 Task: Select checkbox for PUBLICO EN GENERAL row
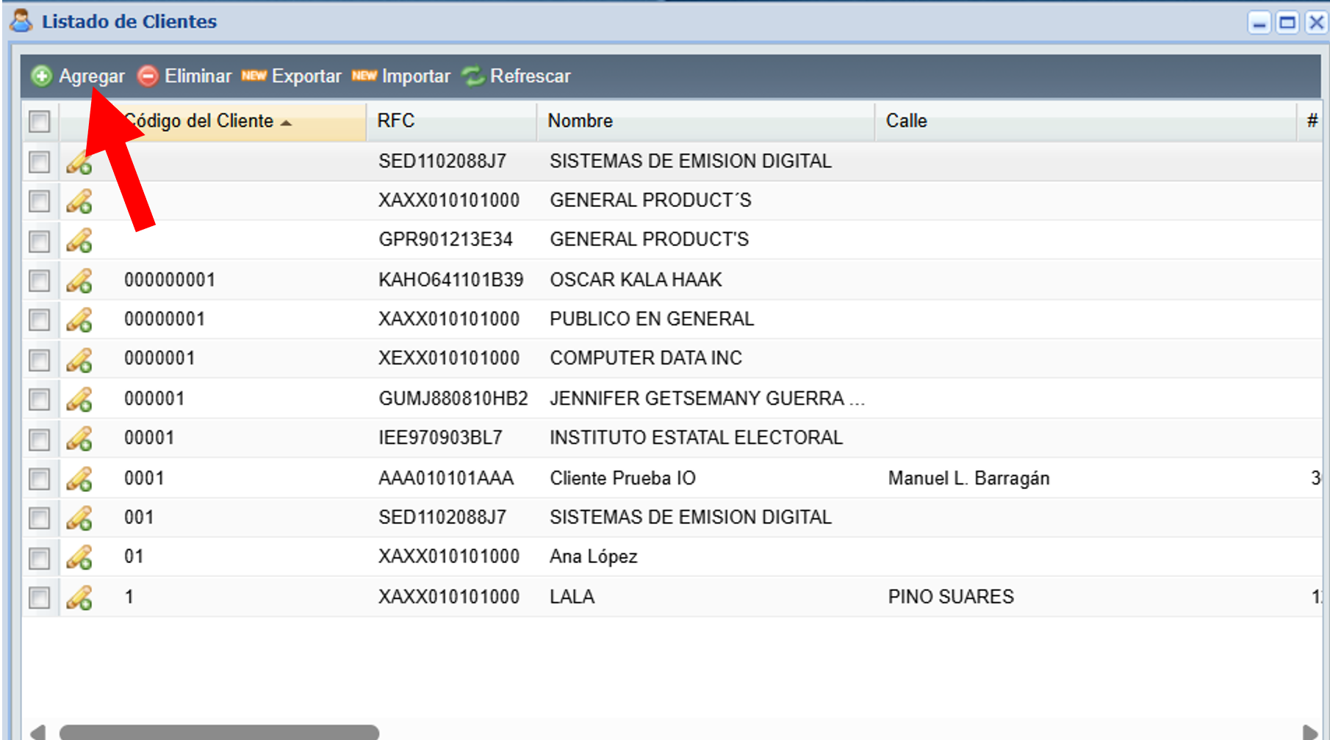[40, 320]
